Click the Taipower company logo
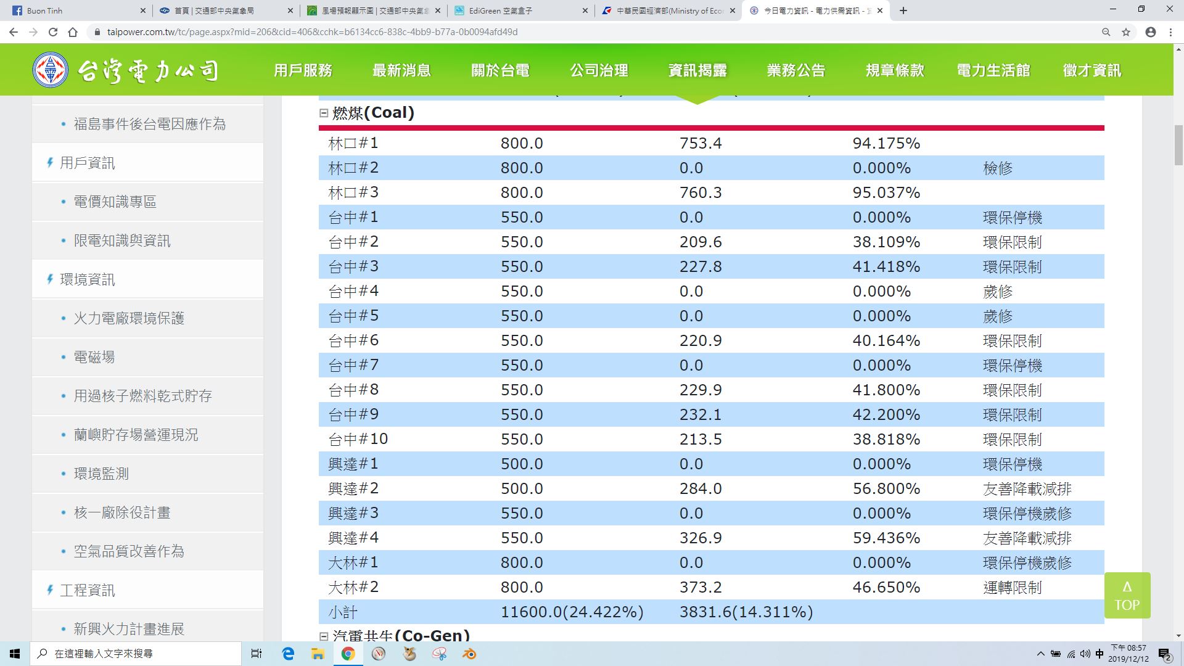The width and height of the screenshot is (1184, 666). (x=125, y=70)
